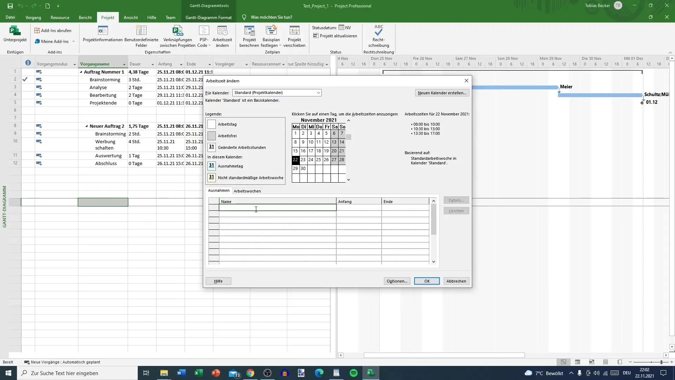Open the Datei menu
Viewport: 675px width, 380px height.
(10, 17)
